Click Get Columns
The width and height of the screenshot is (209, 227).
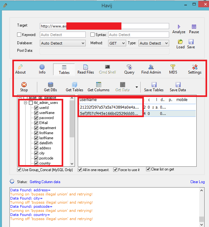click(x=99, y=87)
